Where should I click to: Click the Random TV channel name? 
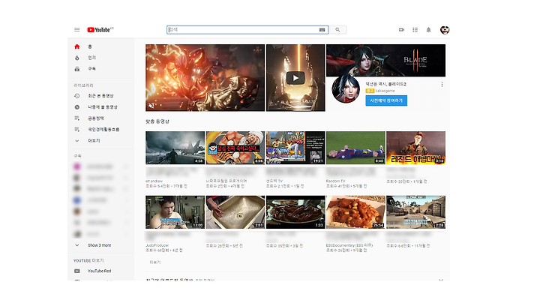[335, 181]
